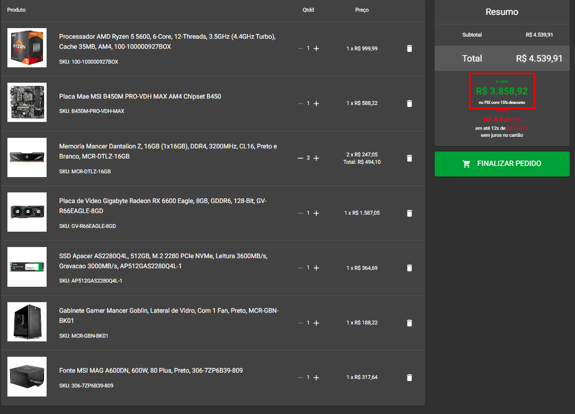Screen dimensions: 575x414
Task: Click the memory total R$ 494,10
Action: point(362,162)
